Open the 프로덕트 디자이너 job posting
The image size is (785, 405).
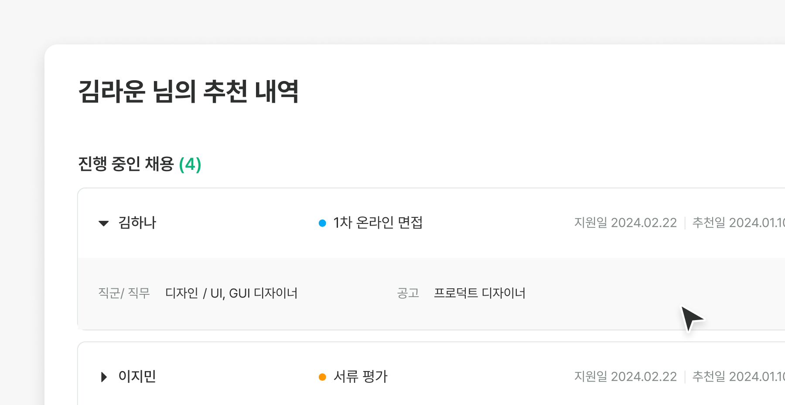coord(480,293)
